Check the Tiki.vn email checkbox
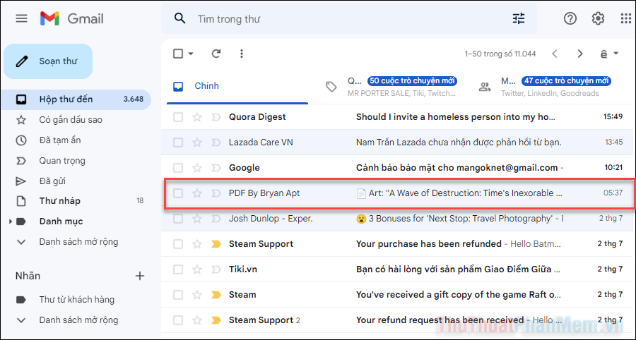This screenshot has height=340, width=636. (x=178, y=269)
